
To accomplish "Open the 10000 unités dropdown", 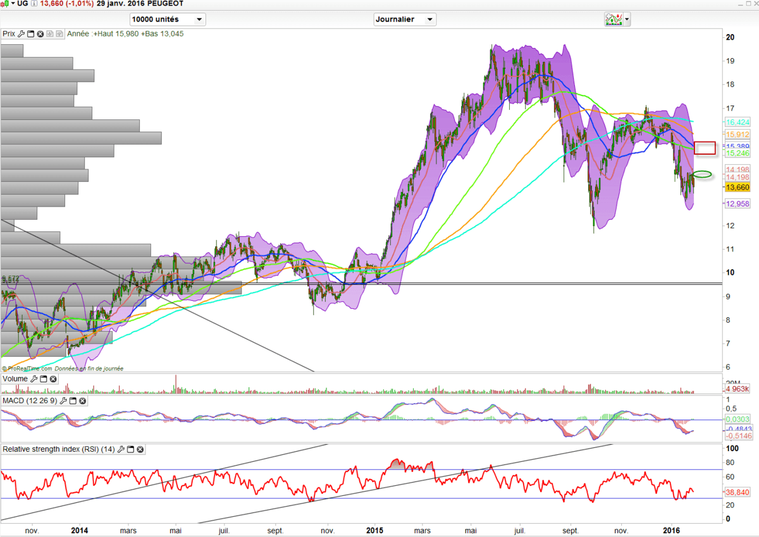I will (x=167, y=20).
